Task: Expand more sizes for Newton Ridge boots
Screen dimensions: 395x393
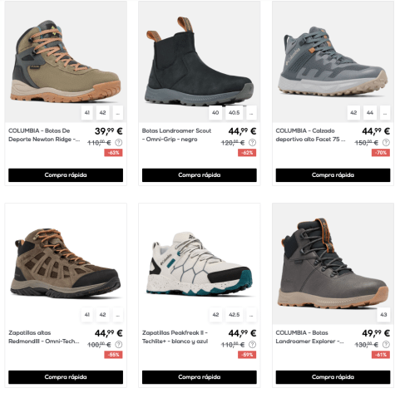Action: click(x=118, y=113)
